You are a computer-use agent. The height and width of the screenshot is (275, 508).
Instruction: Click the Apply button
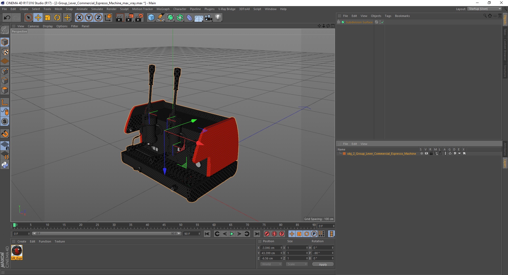(x=323, y=264)
